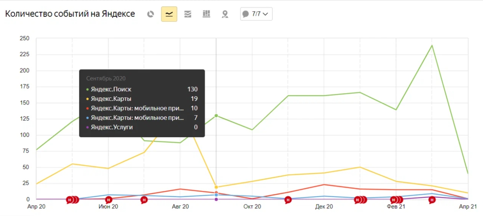Expand the 7/7 annotations dropdown

coord(256,14)
